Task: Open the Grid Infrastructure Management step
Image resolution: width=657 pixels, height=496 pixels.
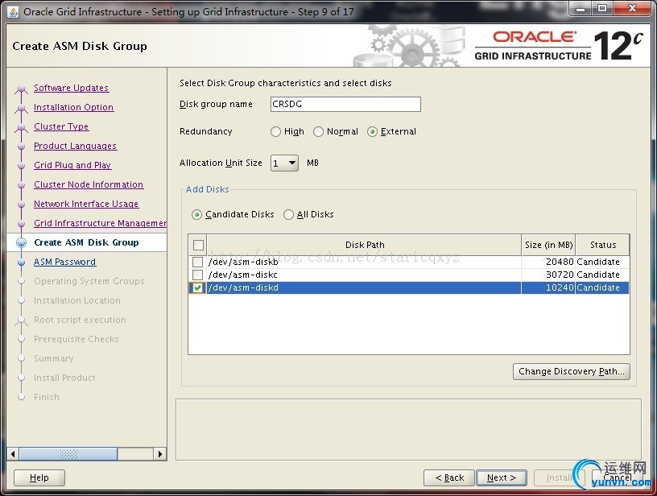Action: click(100, 223)
